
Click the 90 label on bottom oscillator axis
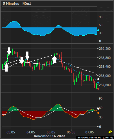pos(101,98)
